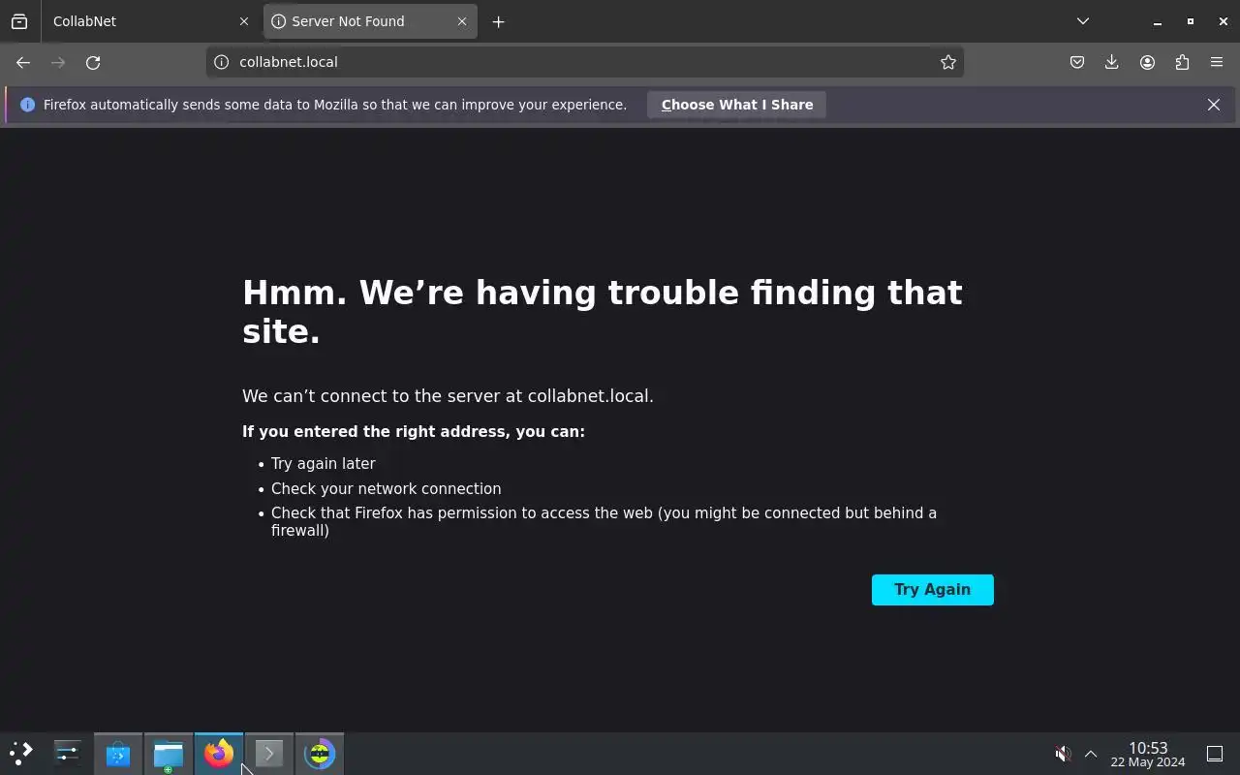Expand the list all tabs chevron
This screenshot has height=775, width=1240.
click(x=1083, y=21)
